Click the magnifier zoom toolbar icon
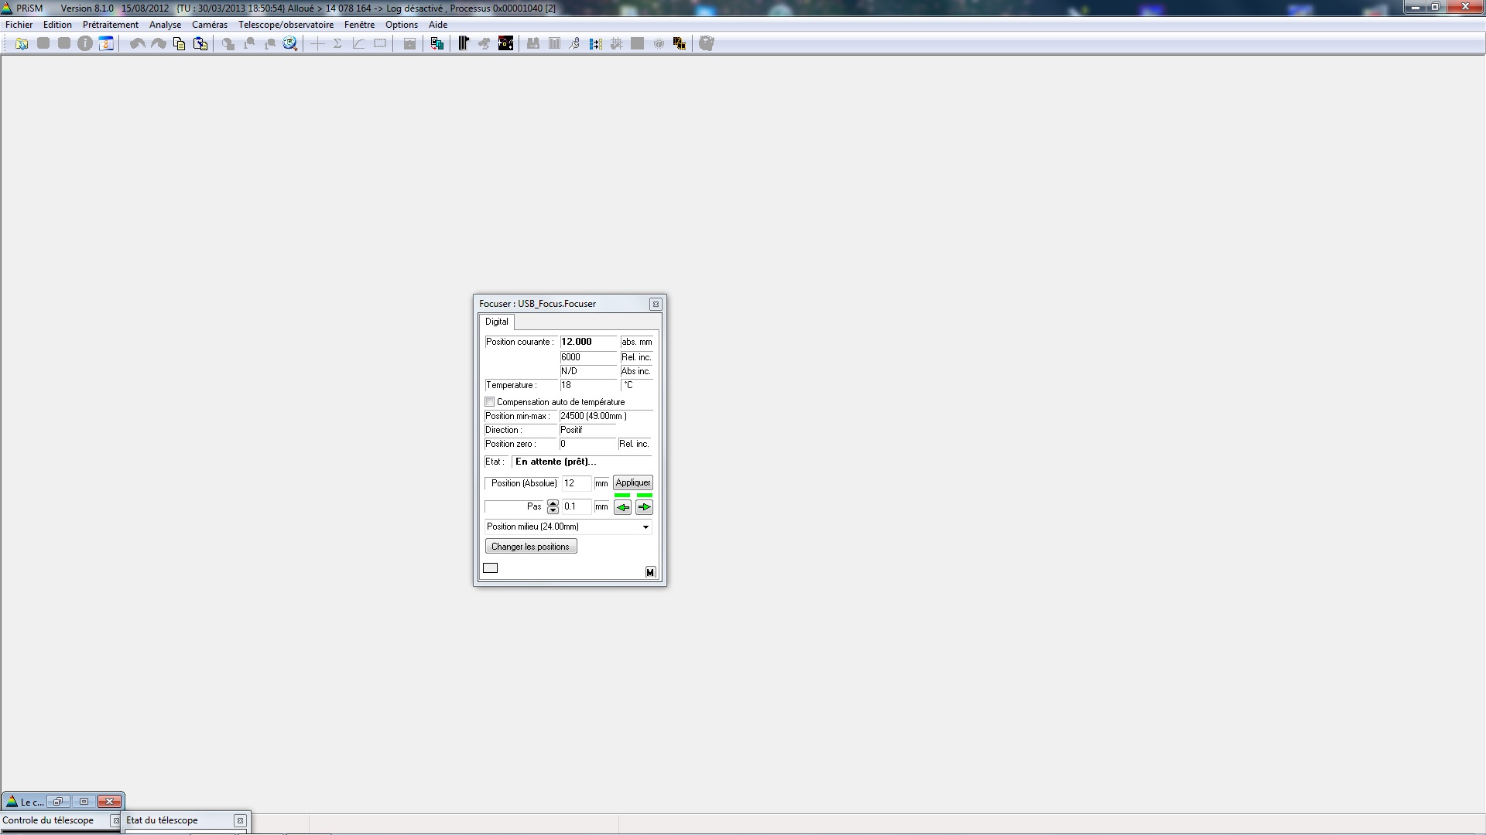The height and width of the screenshot is (835, 1486). point(290,44)
